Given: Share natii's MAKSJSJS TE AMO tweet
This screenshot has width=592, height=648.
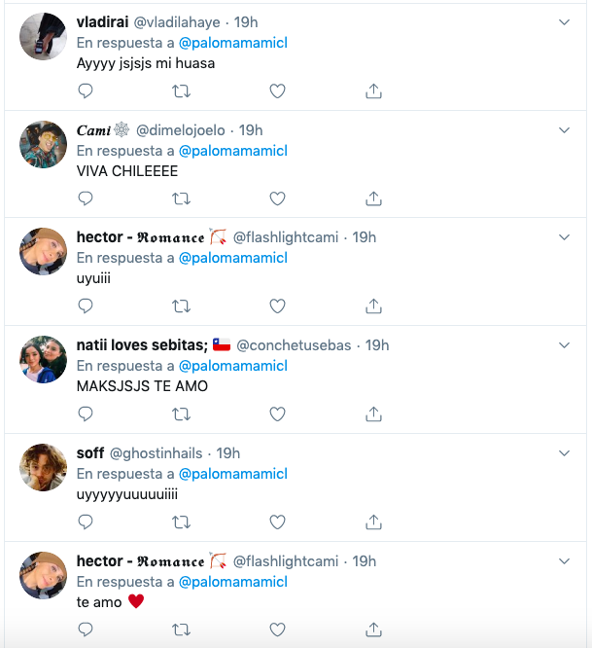Looking at the screenshot, I should [373, 414].
